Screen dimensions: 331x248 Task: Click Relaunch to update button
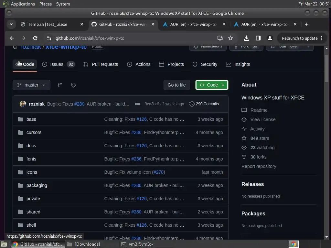[x=300, y=38]
